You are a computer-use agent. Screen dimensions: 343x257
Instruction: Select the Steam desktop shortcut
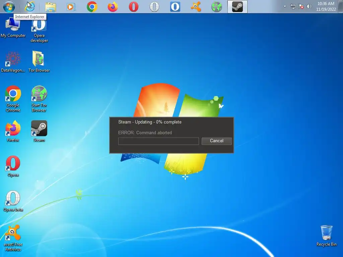[39, 131]
